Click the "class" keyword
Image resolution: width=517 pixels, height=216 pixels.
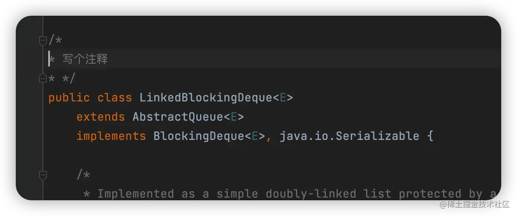click(x=114, y=98)
